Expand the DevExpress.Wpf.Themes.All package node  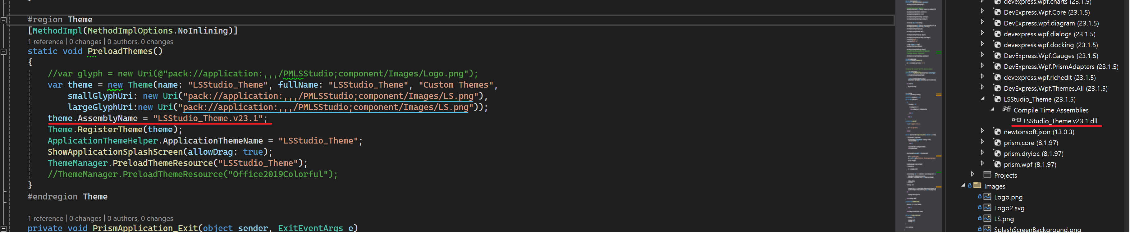[x=983, y=87]
